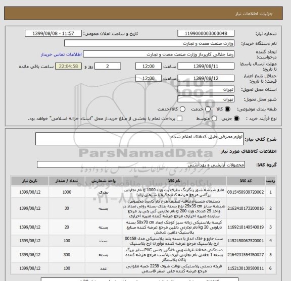Click the requester field رضا جلالی
Viewport: 291px width, 281px height.
159,54
